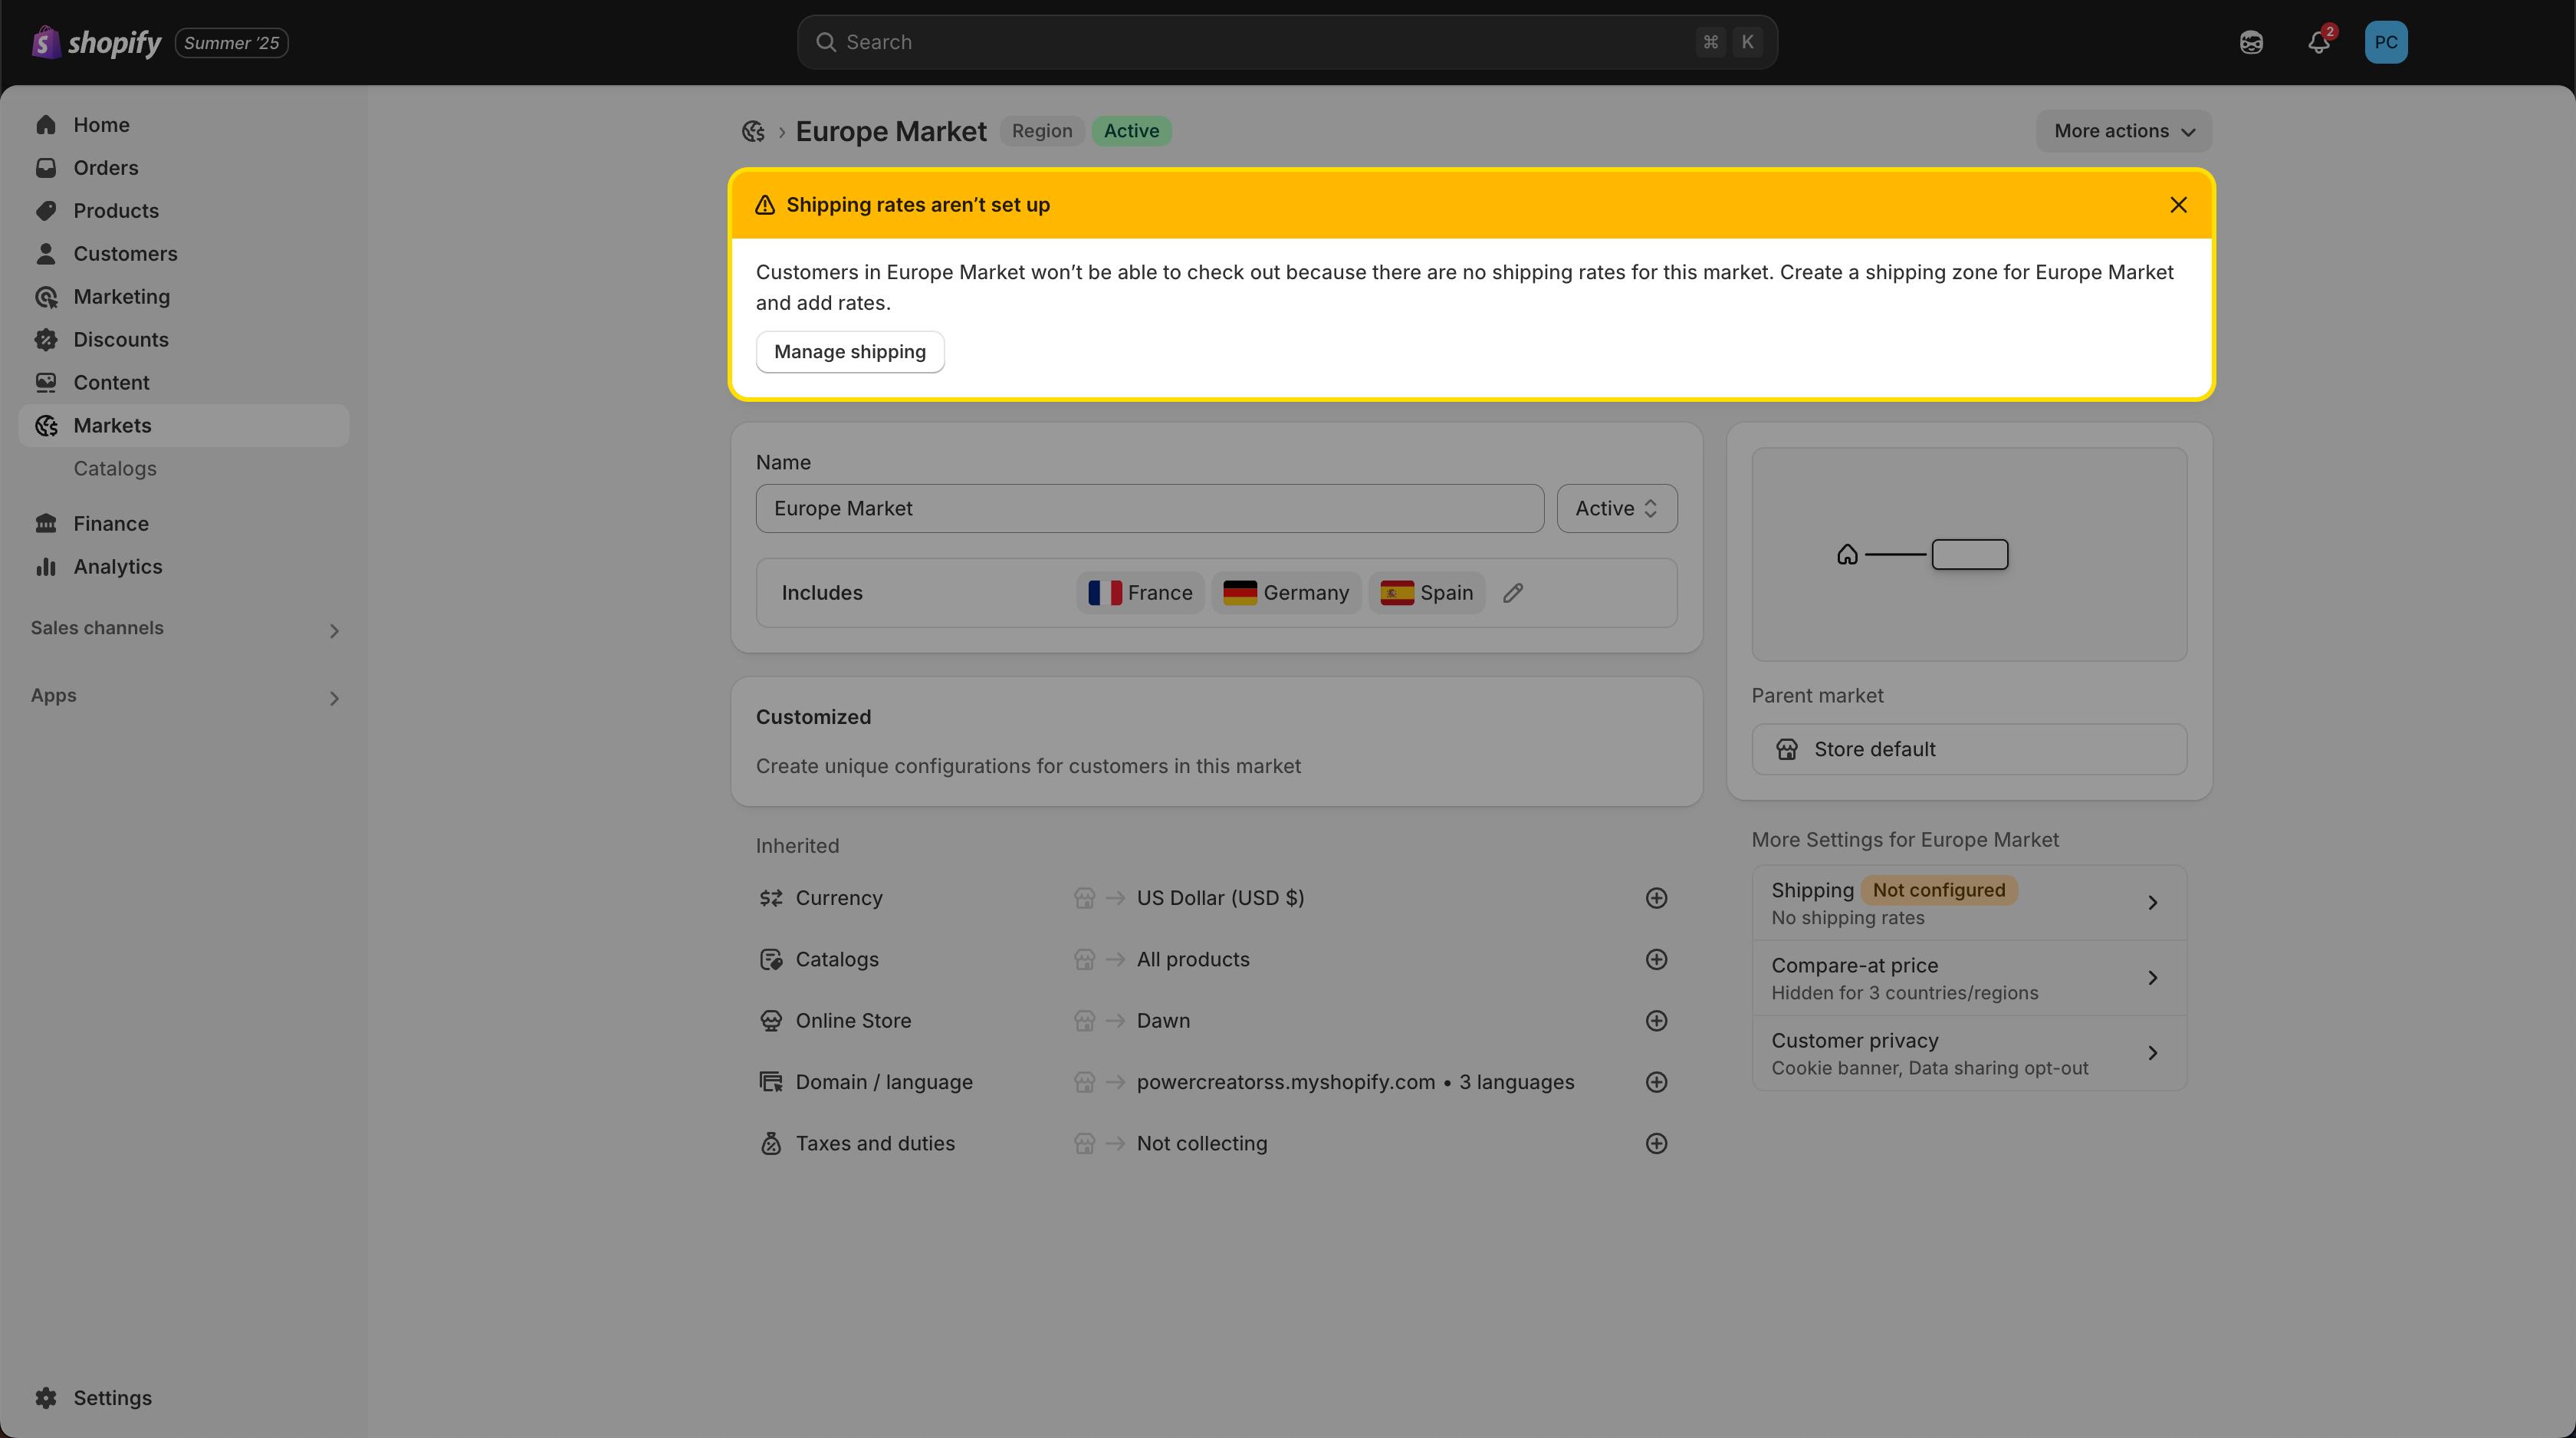Click the Europe Market name field
2576x1438 pixels.
point(1149,508)
